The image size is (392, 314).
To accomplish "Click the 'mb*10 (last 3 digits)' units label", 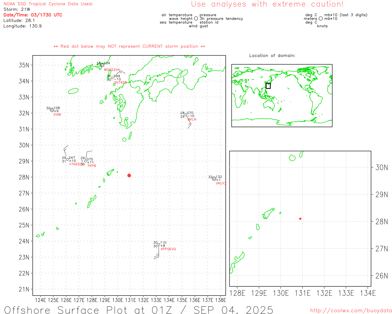I will [x=346, y=15].
